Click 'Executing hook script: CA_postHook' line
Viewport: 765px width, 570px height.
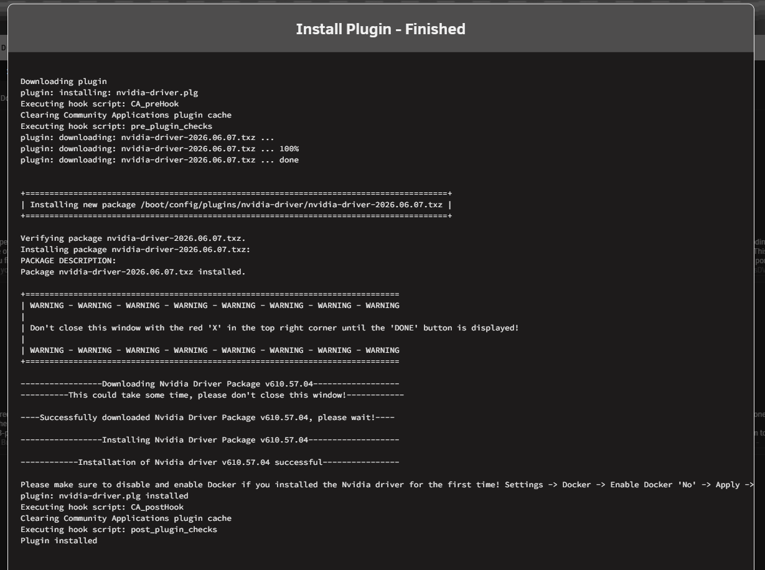[x=102, y=507]
